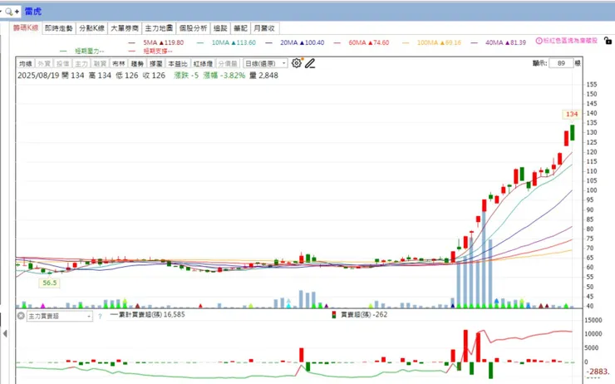Image resolution: width=615 pixels, height=384 pixels.
Task: Click the -2883 value on the indicator axis
Action: click(x=598, y=372)
